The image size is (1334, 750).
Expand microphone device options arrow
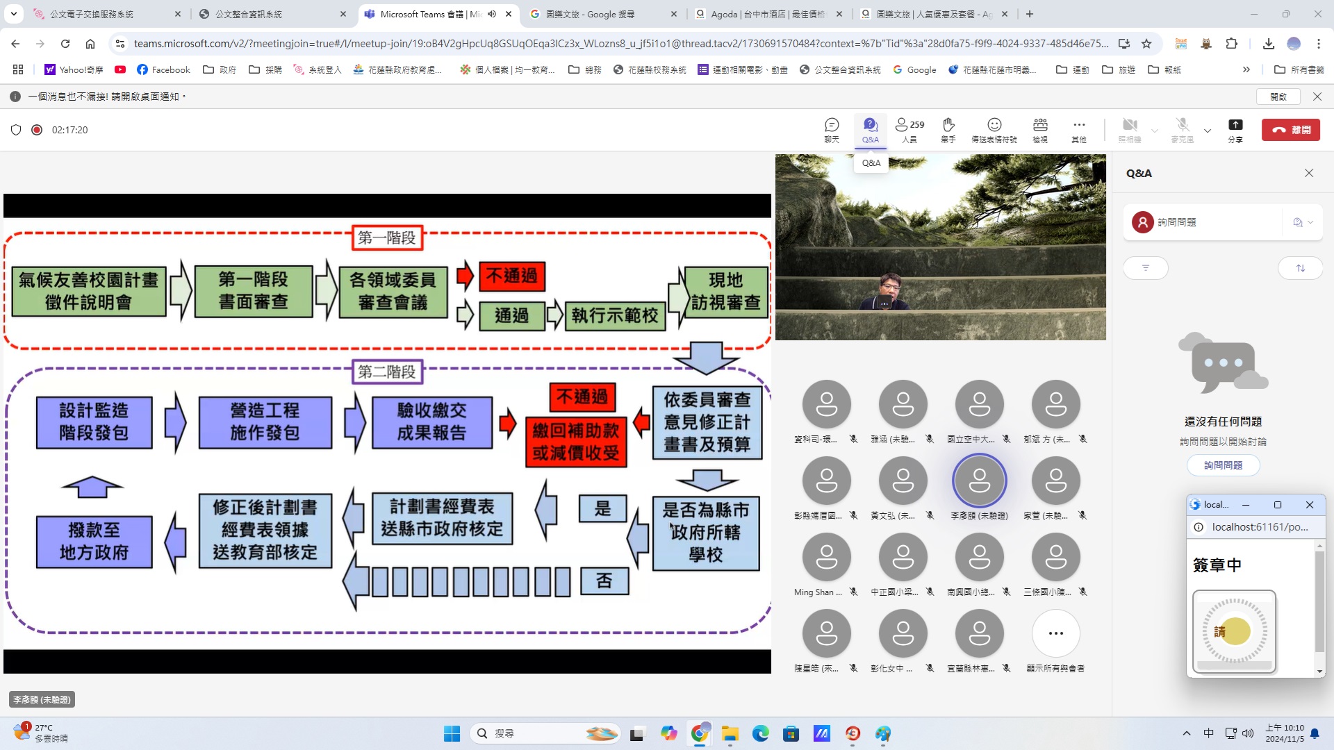(1208, 130)
